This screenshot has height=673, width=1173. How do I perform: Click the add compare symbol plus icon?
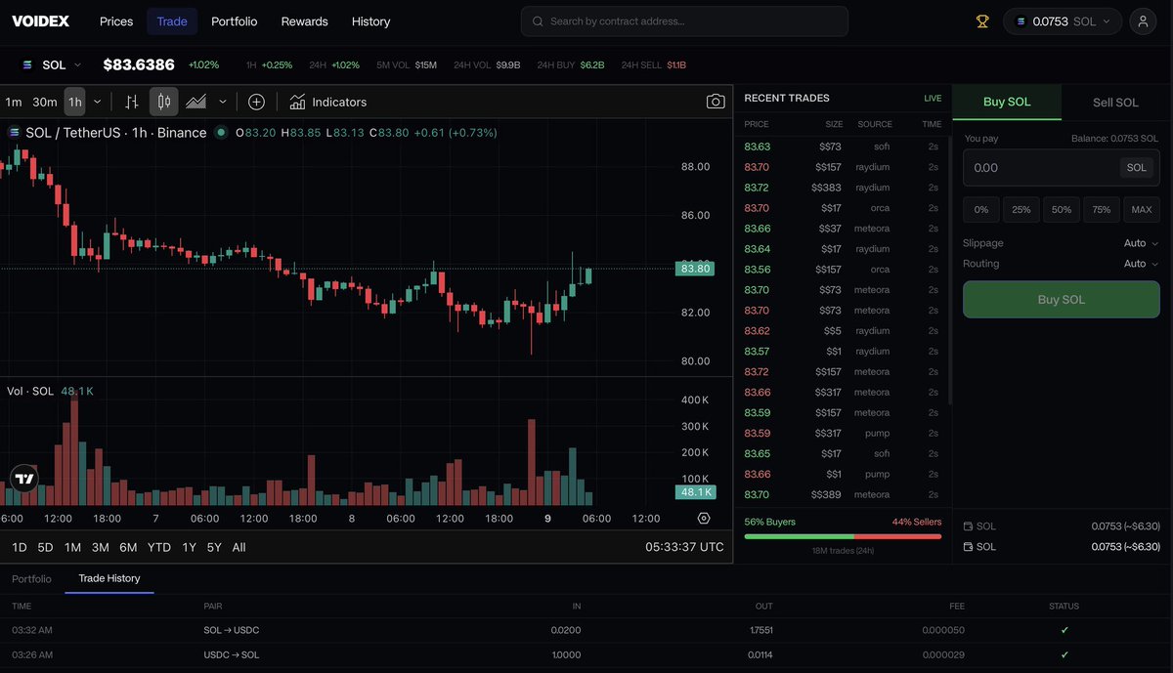pos(256,102)
